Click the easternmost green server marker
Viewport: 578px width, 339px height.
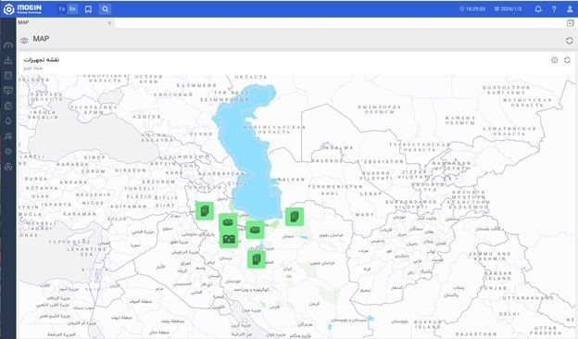295,217
